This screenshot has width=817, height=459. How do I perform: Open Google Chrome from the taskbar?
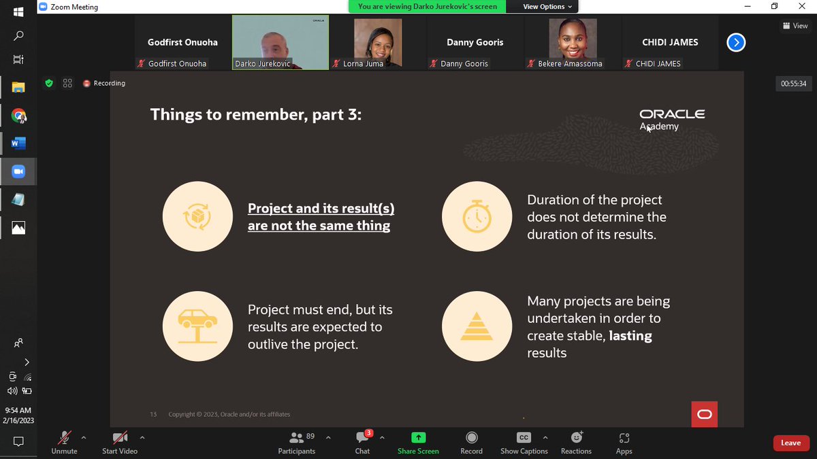(x=18, y=116)
